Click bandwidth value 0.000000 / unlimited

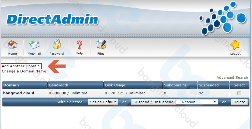click(68, 93)
